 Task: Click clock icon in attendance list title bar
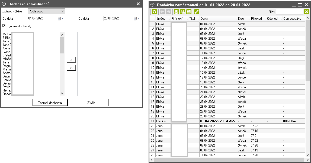(x=153, y=5)
